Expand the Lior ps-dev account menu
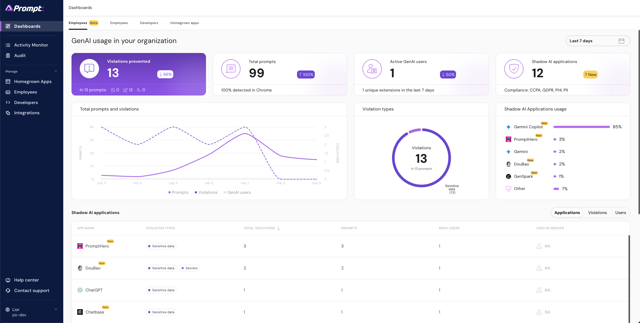 click(56, 309)
